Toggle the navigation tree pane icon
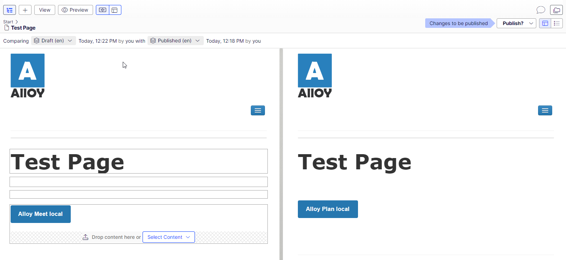This screenshot has width=566, height=260. (10, 10)
